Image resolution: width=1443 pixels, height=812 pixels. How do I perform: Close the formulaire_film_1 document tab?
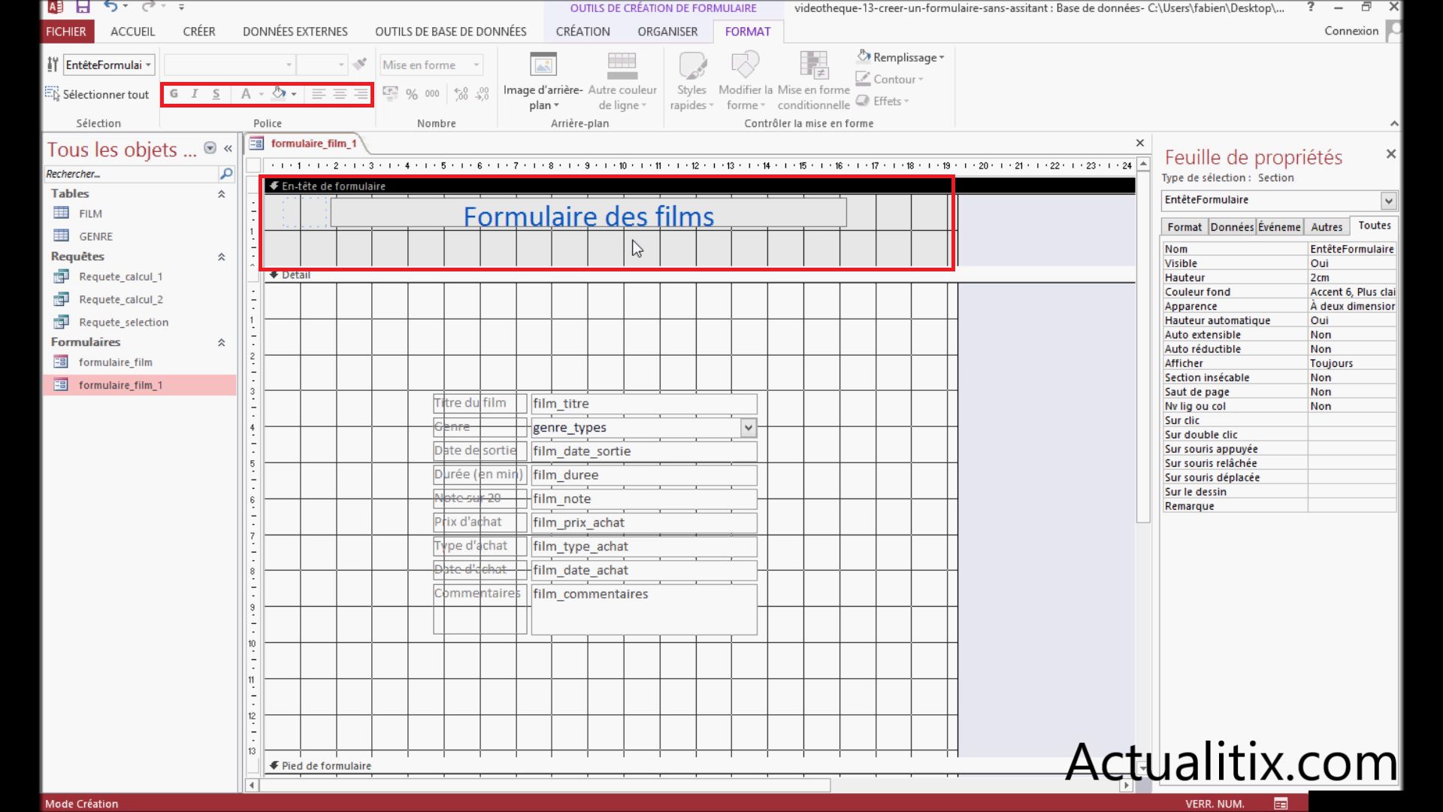pos(1140,143)
